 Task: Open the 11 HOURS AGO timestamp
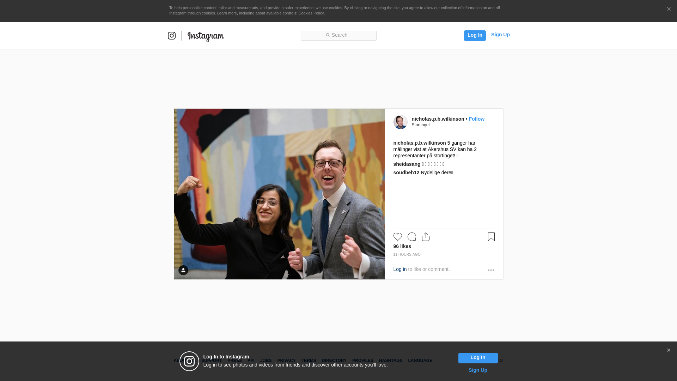tap(407, 255)
